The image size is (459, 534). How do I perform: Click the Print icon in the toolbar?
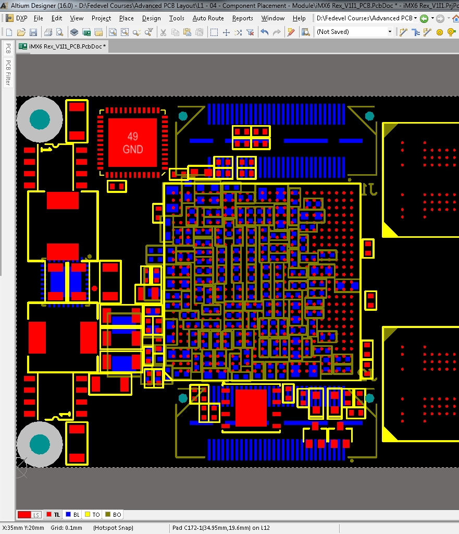coord(48,32)
